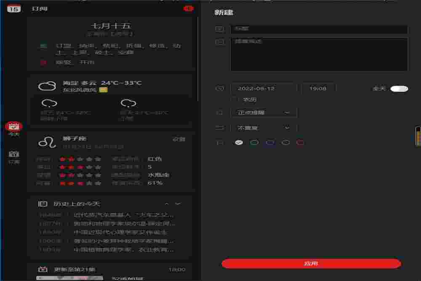Screen dimensions: 421x281
Task: Click the first forecast rain cloud icon
Action: (x=49, y=103)
